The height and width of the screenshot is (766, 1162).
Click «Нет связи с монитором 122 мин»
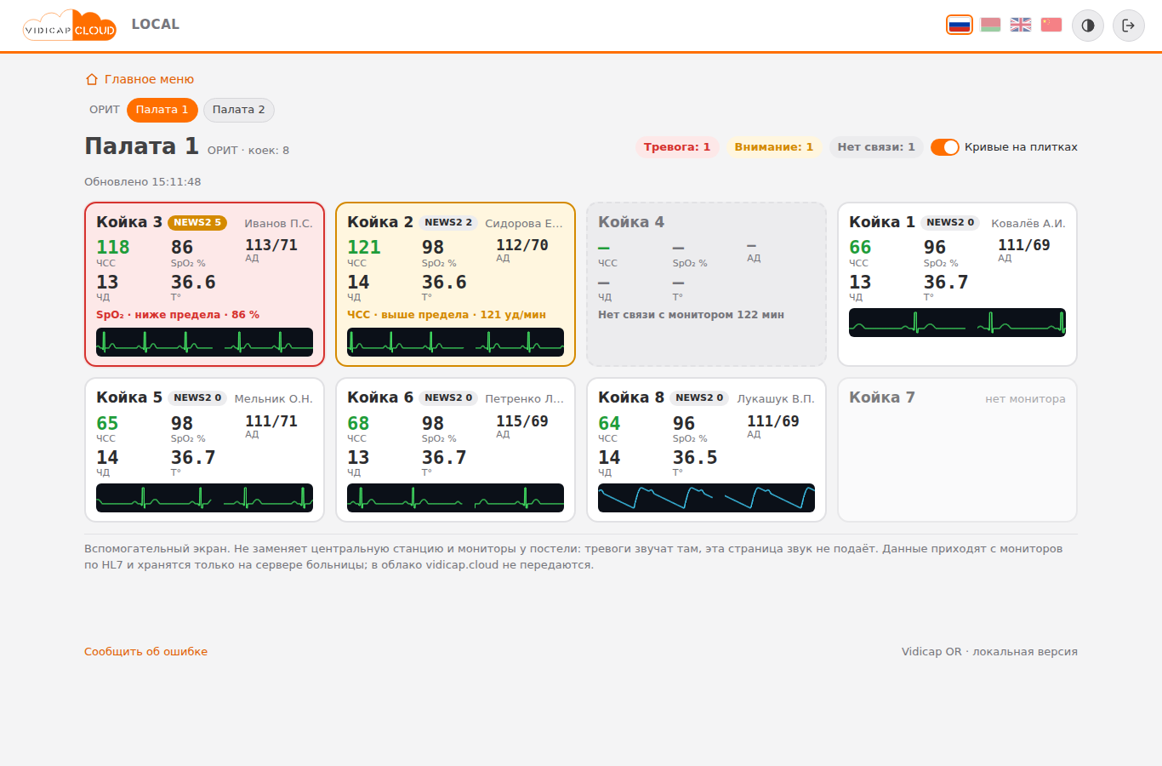(x=691, y=315)
